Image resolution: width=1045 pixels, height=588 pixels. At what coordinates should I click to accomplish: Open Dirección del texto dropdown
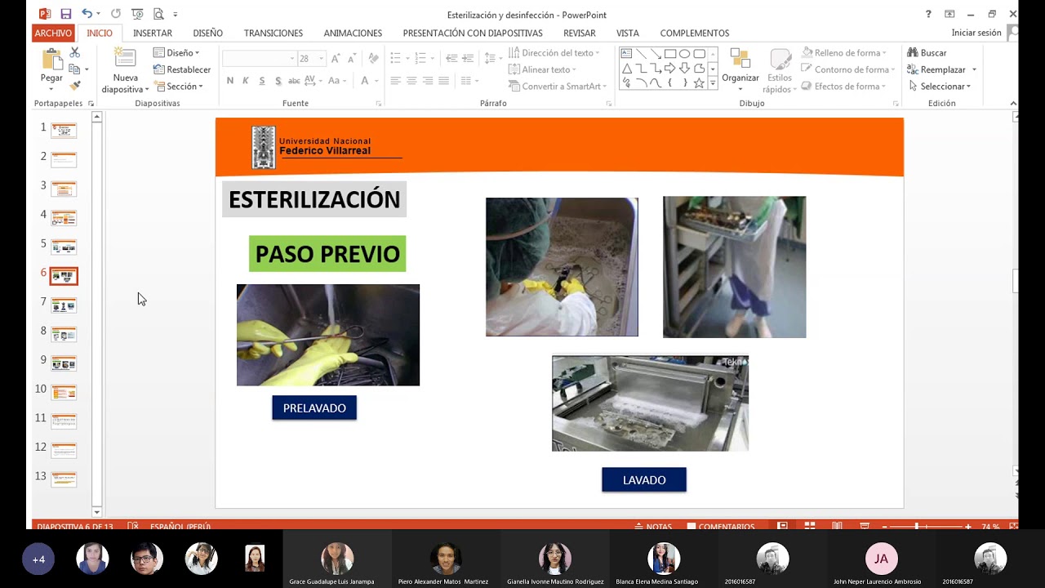click(554, 53)
